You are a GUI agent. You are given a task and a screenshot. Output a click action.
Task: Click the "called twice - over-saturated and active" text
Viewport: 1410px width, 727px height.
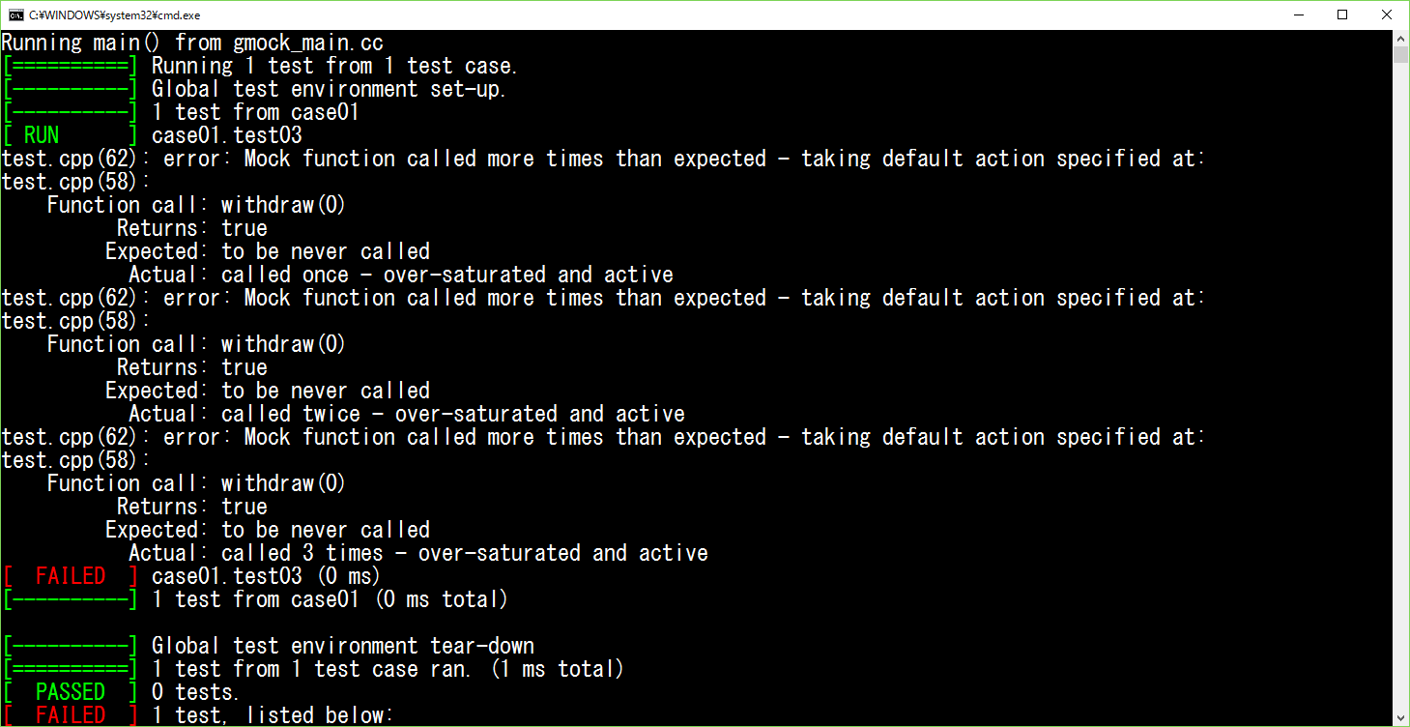pos(452,414)
